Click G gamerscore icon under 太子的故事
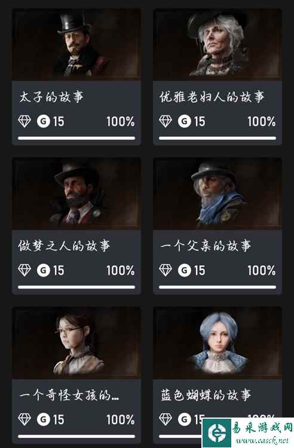Image resolution: width=294 pixels, height=448 pixels. click(44, 121)
